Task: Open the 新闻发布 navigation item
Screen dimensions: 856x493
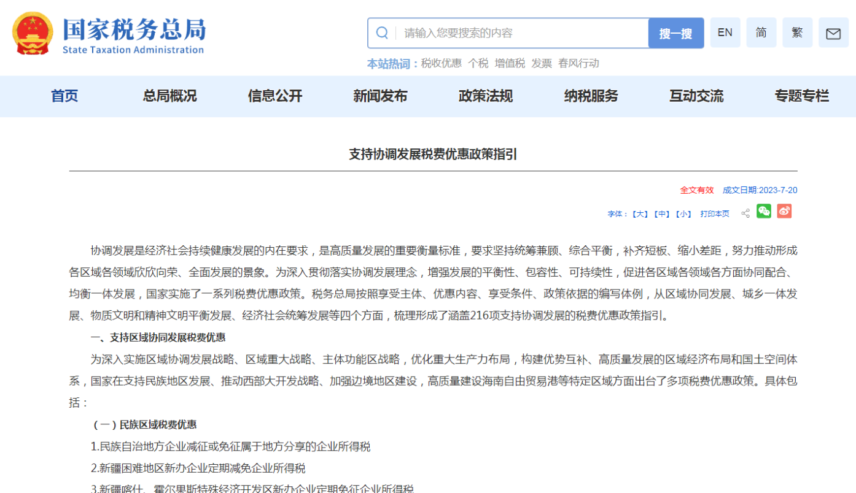Action: click(380, 96)
